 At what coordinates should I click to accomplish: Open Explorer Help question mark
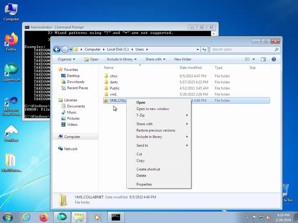(274, 59)
